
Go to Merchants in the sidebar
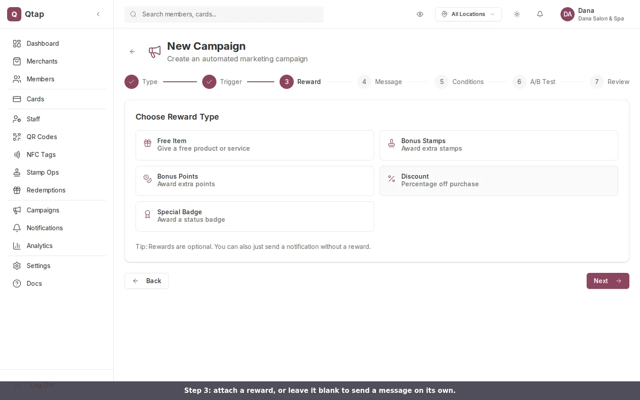(x=57, y=61)
